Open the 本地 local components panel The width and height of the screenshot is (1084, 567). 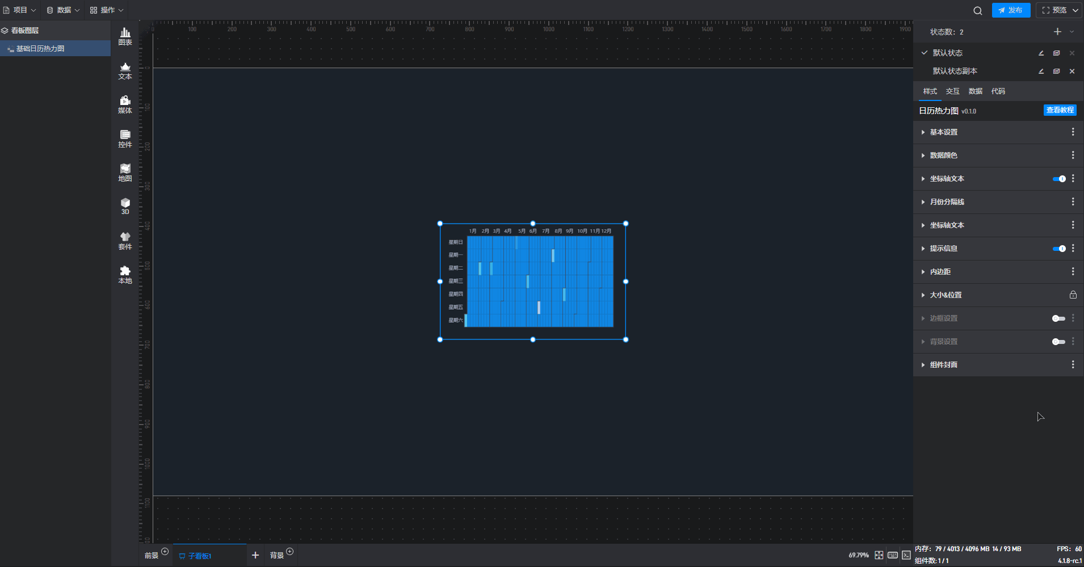coord(125,275)
